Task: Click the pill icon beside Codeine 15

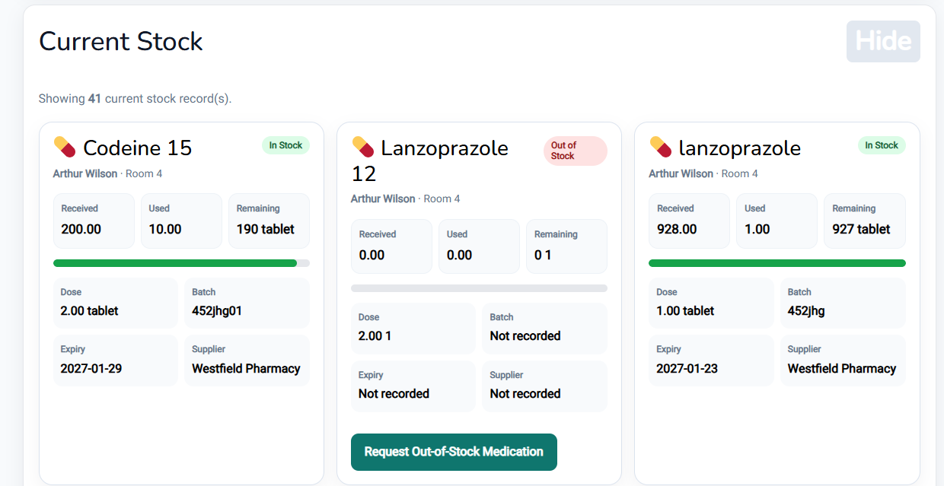Action: [65, 147]
